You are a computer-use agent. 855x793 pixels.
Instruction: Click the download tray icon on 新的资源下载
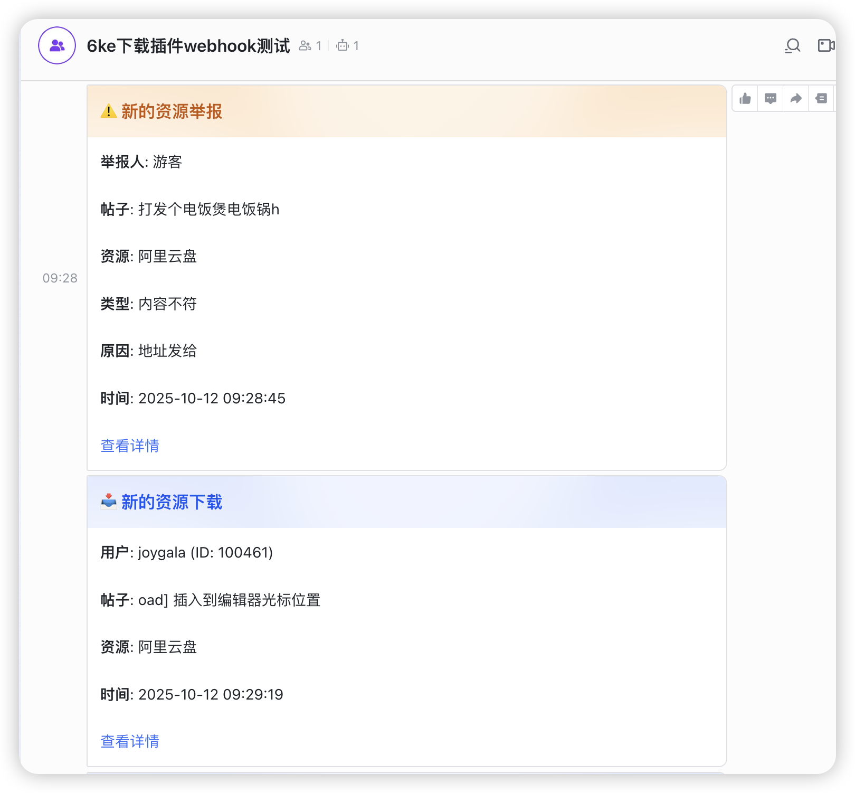[108, 502]
